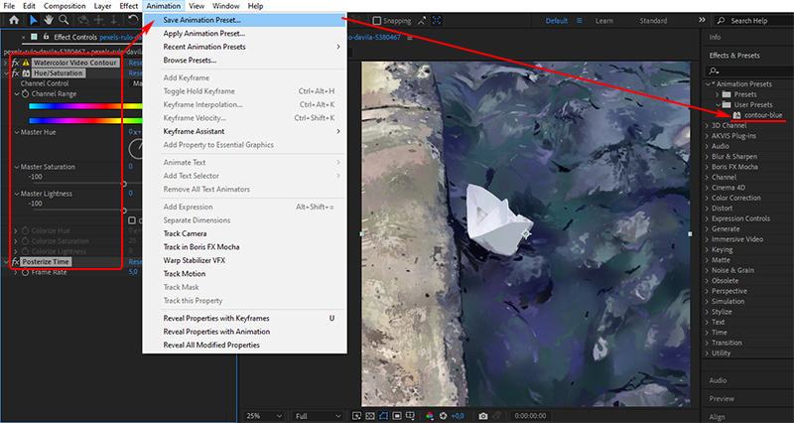Image resolution: width=794 pixels, height=423 pixels.
Task: Toggle mask and shape path visibility icon
Action: (383, 416)
